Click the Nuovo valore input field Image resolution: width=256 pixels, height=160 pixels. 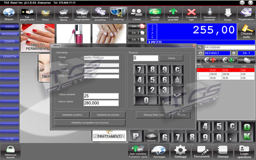(x=101, y=103)
